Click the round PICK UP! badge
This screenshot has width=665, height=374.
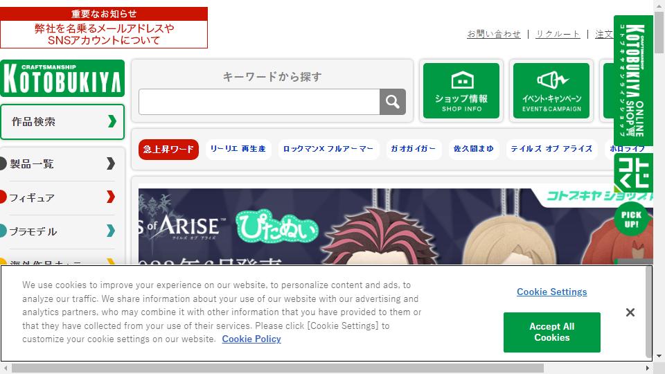pos(631,220)
